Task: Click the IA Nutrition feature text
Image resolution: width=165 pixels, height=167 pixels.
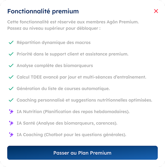Action: click(73, 111)
